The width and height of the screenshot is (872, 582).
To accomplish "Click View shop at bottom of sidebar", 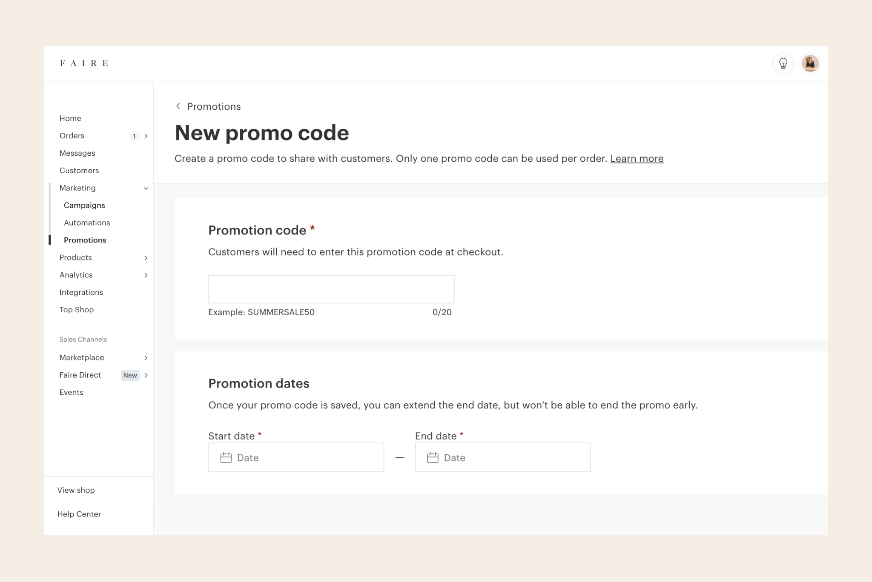I will [76, 490].
